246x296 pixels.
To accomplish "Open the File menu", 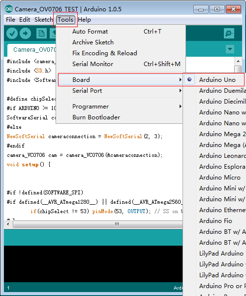I will point(10,20).
